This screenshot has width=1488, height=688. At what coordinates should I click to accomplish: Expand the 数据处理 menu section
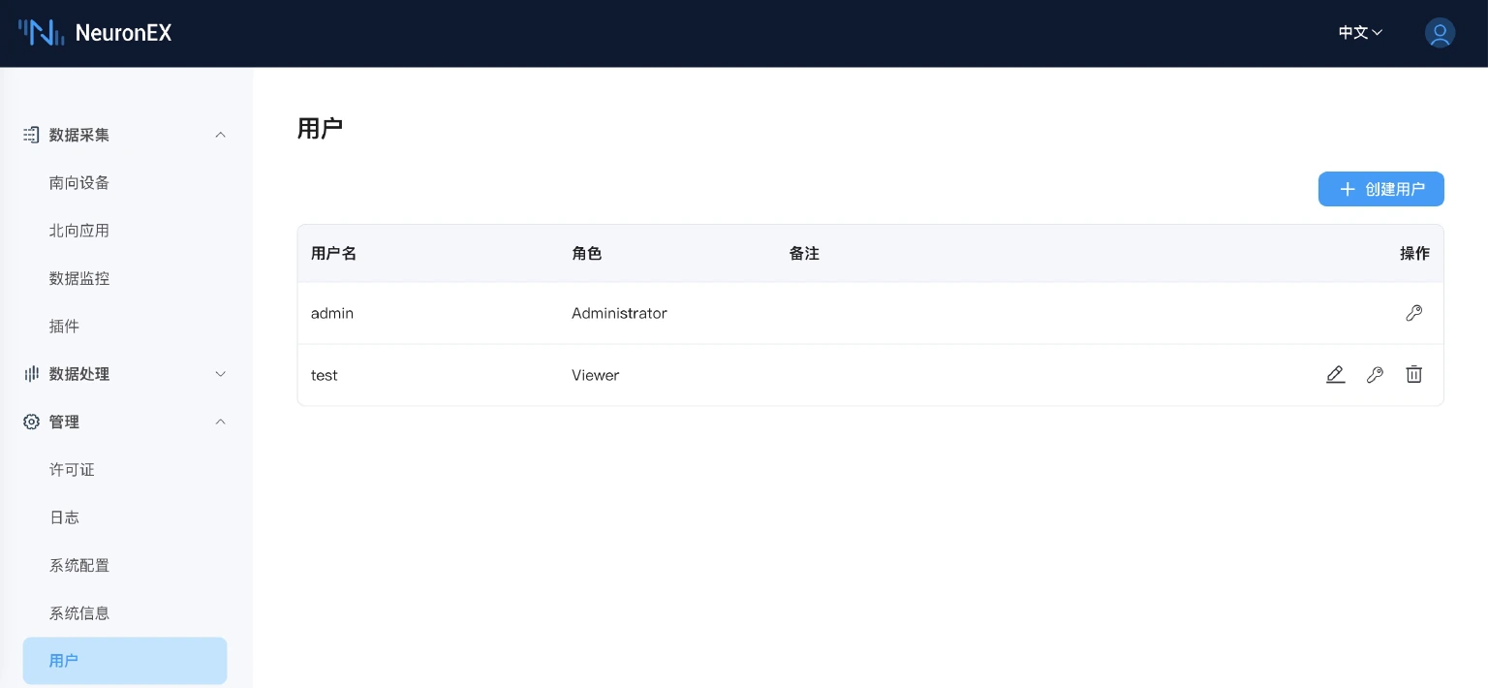pyautogui.click(x=220, y=374)
